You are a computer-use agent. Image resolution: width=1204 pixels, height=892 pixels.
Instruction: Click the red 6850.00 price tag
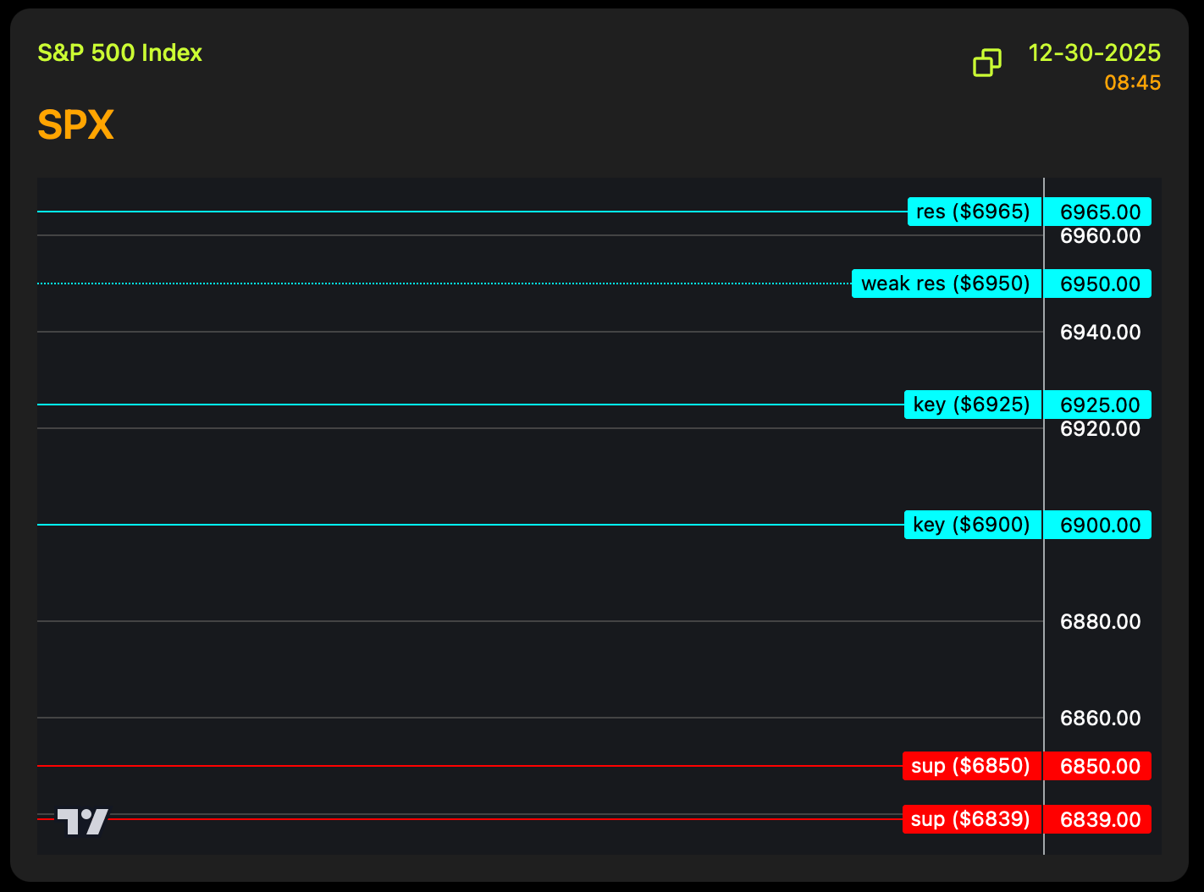[x=1099, y=766]
